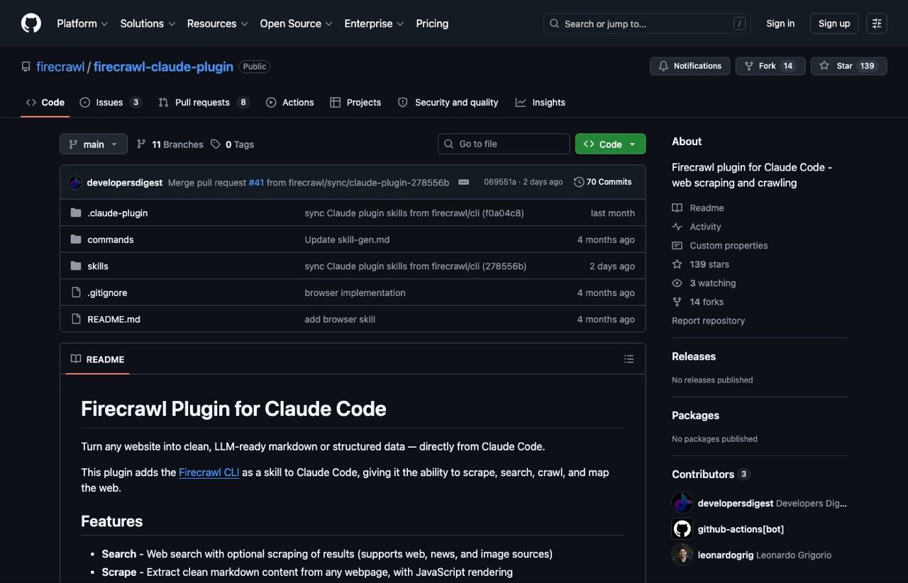Screen dimensions: 908x583
Task: Open the .claude-plugin folder name
Action: tap(118, 213)
